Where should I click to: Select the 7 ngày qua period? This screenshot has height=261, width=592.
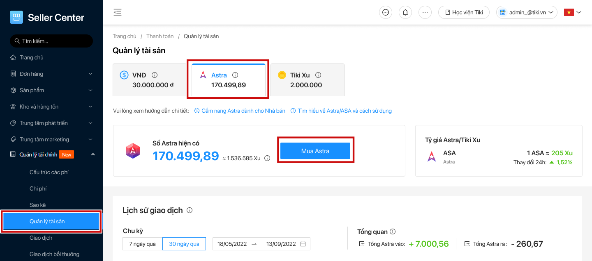142,244
